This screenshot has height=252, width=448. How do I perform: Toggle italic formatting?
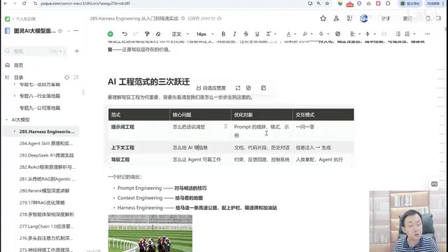click(234, 34)
